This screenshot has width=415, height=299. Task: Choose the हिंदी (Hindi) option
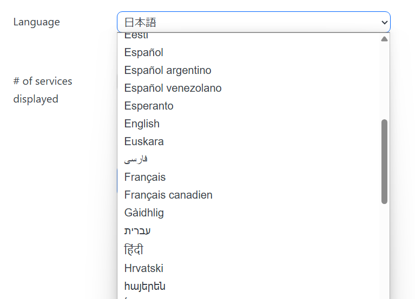pyautogui.click(x=134, y=250)
